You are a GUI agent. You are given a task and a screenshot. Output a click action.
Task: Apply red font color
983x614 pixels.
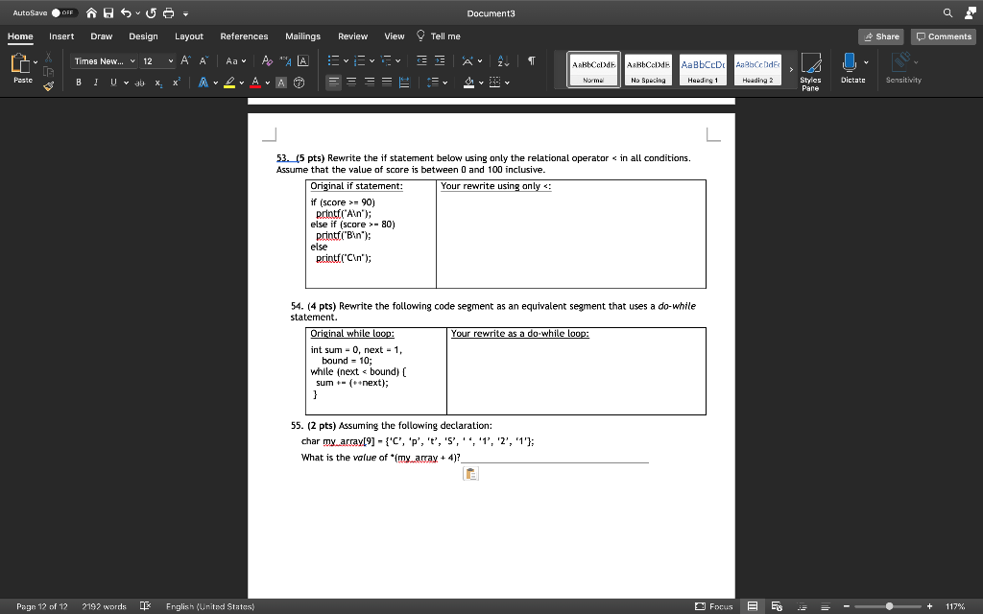[255, 83]
